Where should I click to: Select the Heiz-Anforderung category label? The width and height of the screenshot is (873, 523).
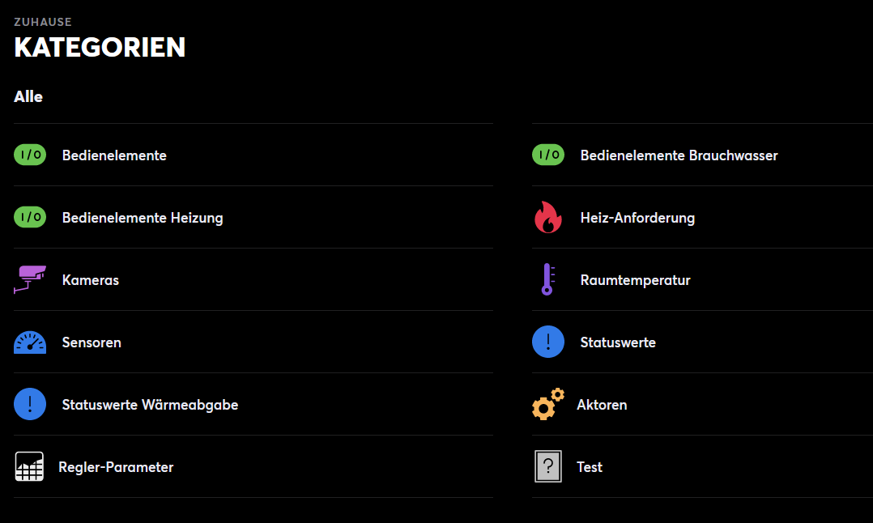pyautogui.click(x=637, y=218)
